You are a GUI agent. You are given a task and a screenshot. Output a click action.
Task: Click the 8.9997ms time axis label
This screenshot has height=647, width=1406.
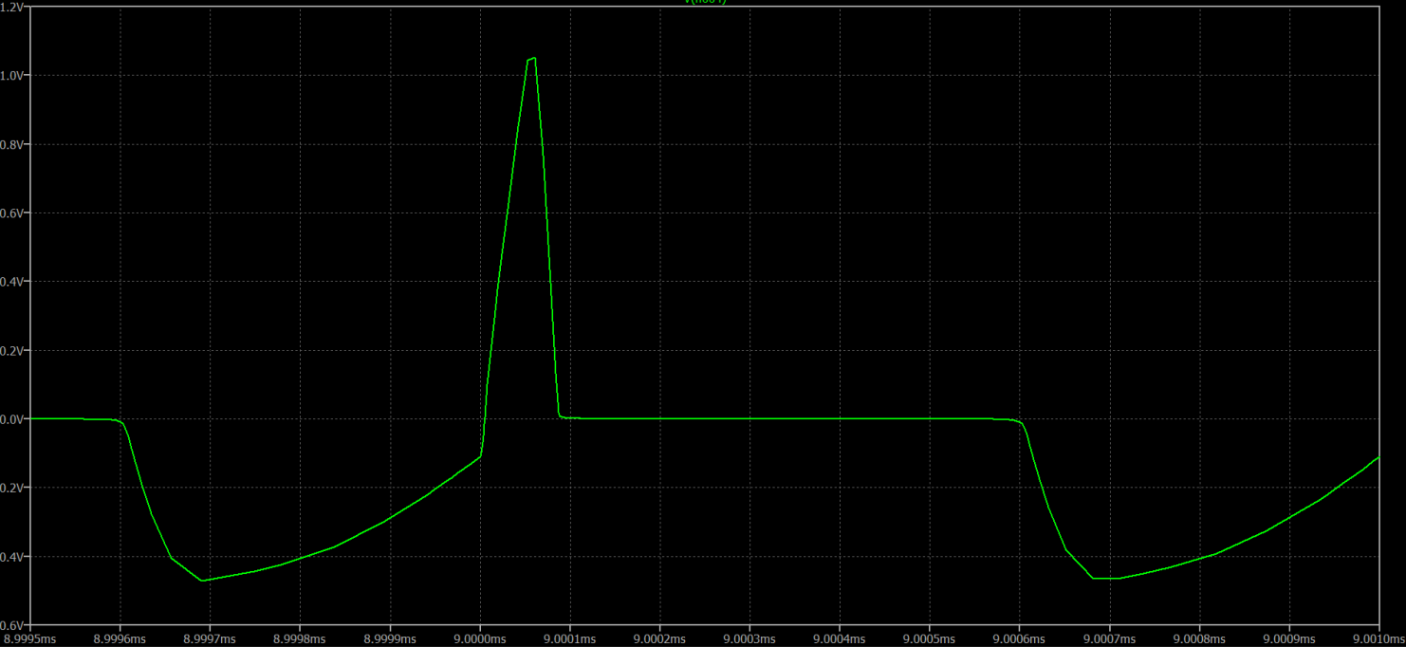click(x=210, y=639)
